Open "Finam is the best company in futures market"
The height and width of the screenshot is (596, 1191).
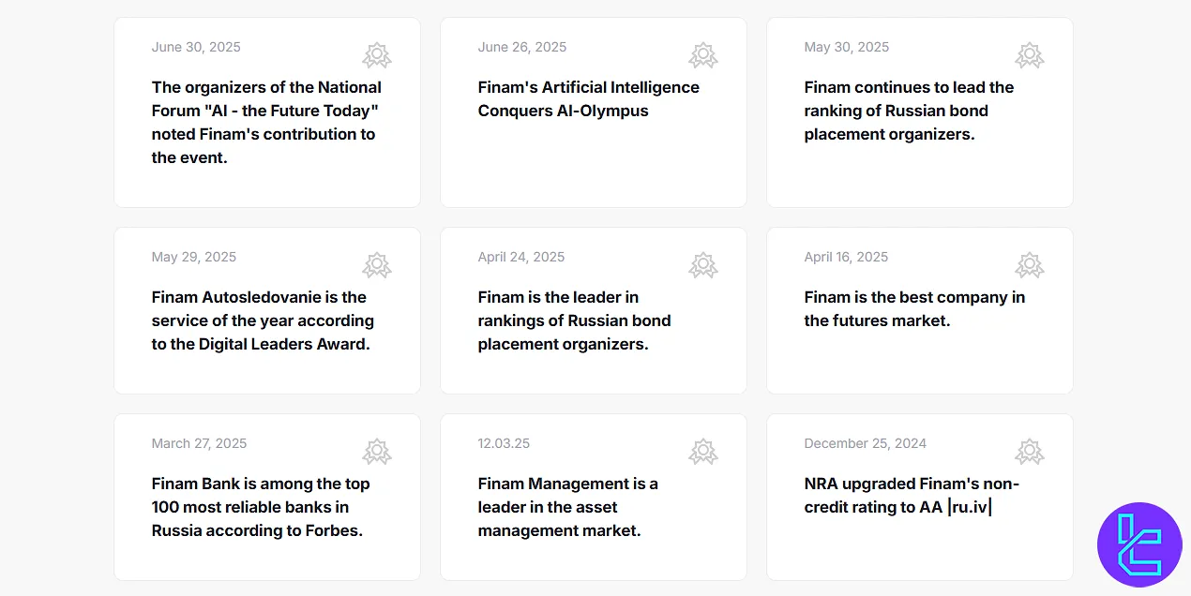pyautogui.click(x=914, y=308)
